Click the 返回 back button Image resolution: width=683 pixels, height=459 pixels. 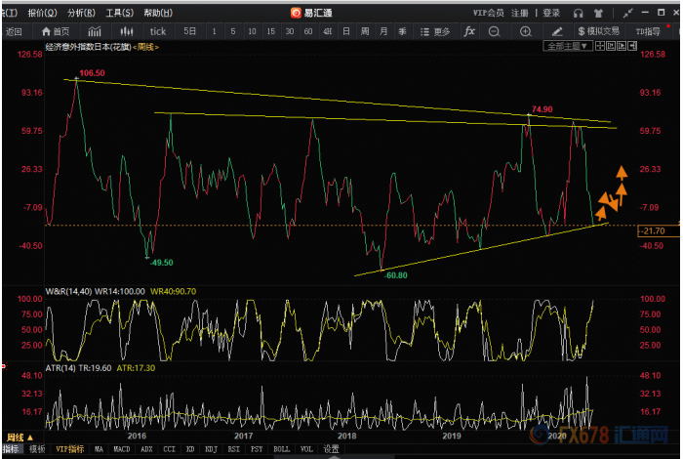point(15,31)
